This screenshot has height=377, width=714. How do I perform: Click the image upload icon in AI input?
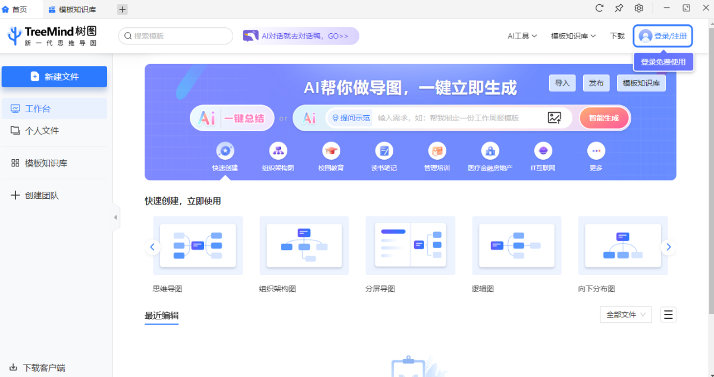coord(555,118)
